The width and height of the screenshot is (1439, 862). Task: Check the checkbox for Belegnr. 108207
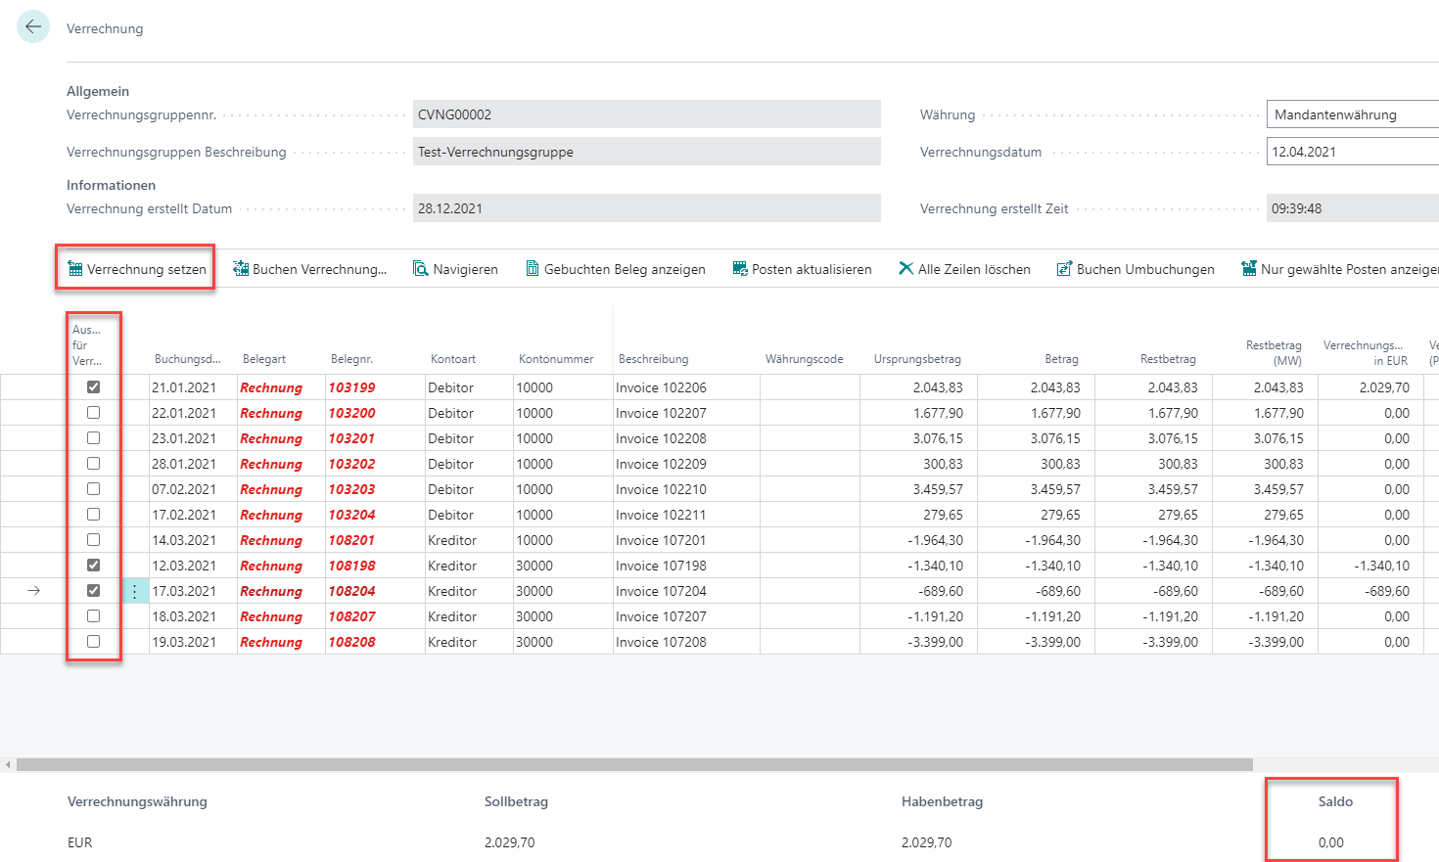coord(94,616)
